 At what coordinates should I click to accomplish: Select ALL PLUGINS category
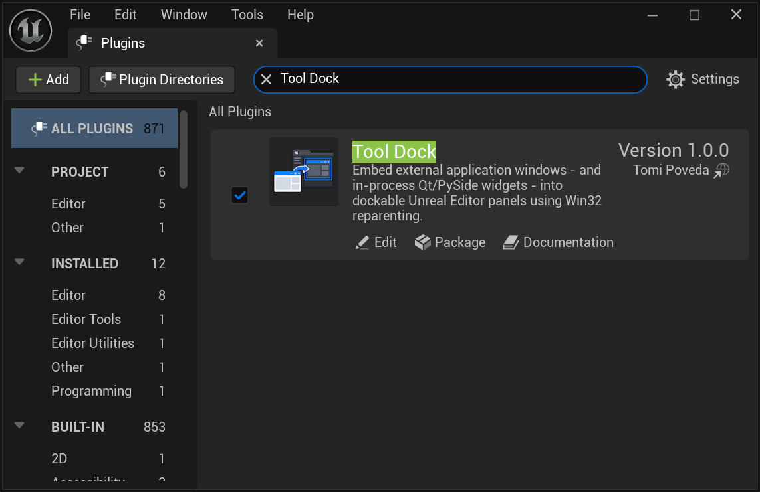(94, 128)
